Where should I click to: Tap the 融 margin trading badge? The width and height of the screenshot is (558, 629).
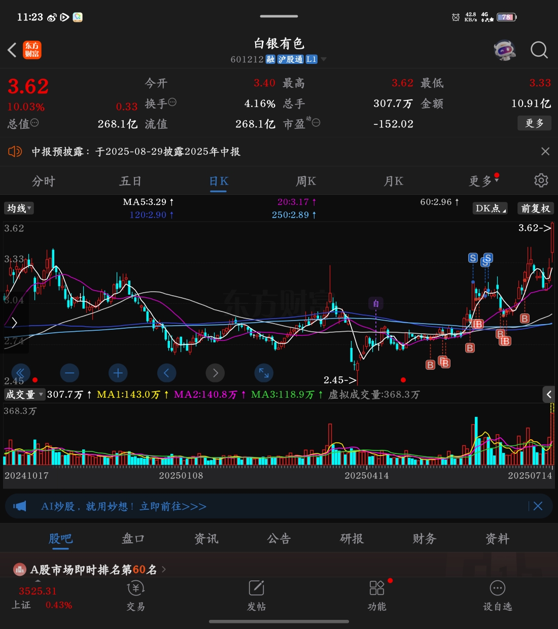pyautogui.click(x=270, y=59)
